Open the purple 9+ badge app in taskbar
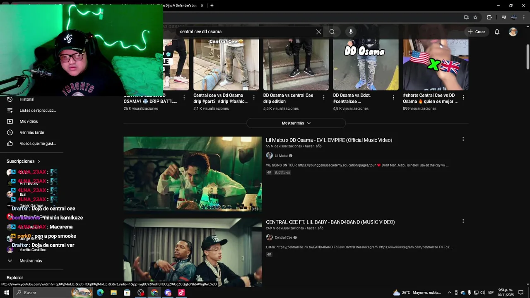Viewport: 530px width, 298px height. pos(168,293)
